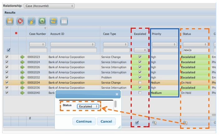Open case 00002026 using its green arrow

tap(22, 67)
